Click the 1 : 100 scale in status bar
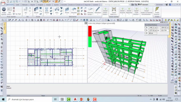The width and height of the screenshot is (181, 102). point(150,96)
